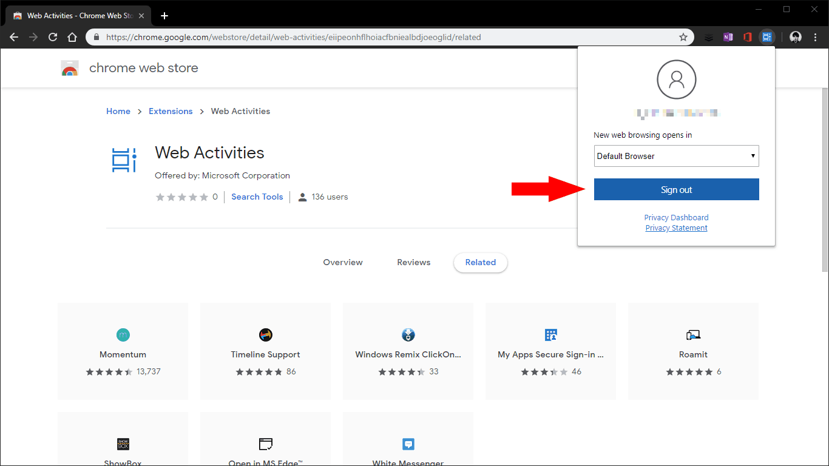Click the Web Activities extension logo
Screen dimensions: 829x466
124,160
